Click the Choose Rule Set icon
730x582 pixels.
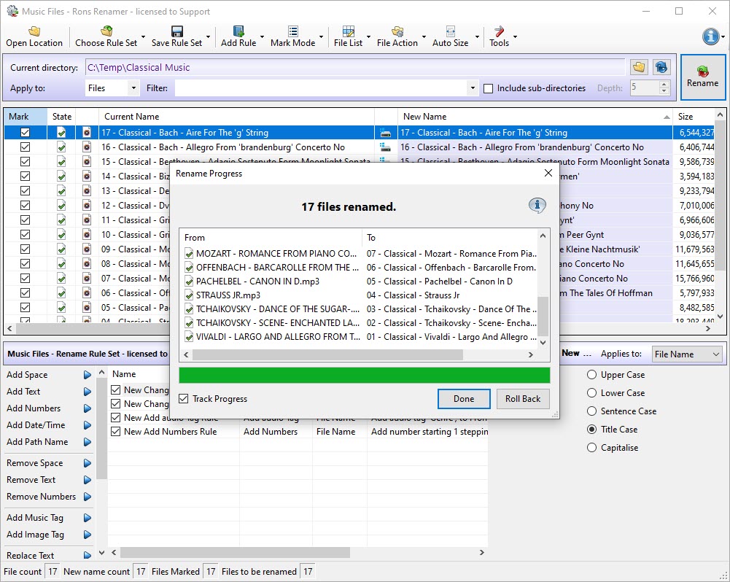point(106,31)
